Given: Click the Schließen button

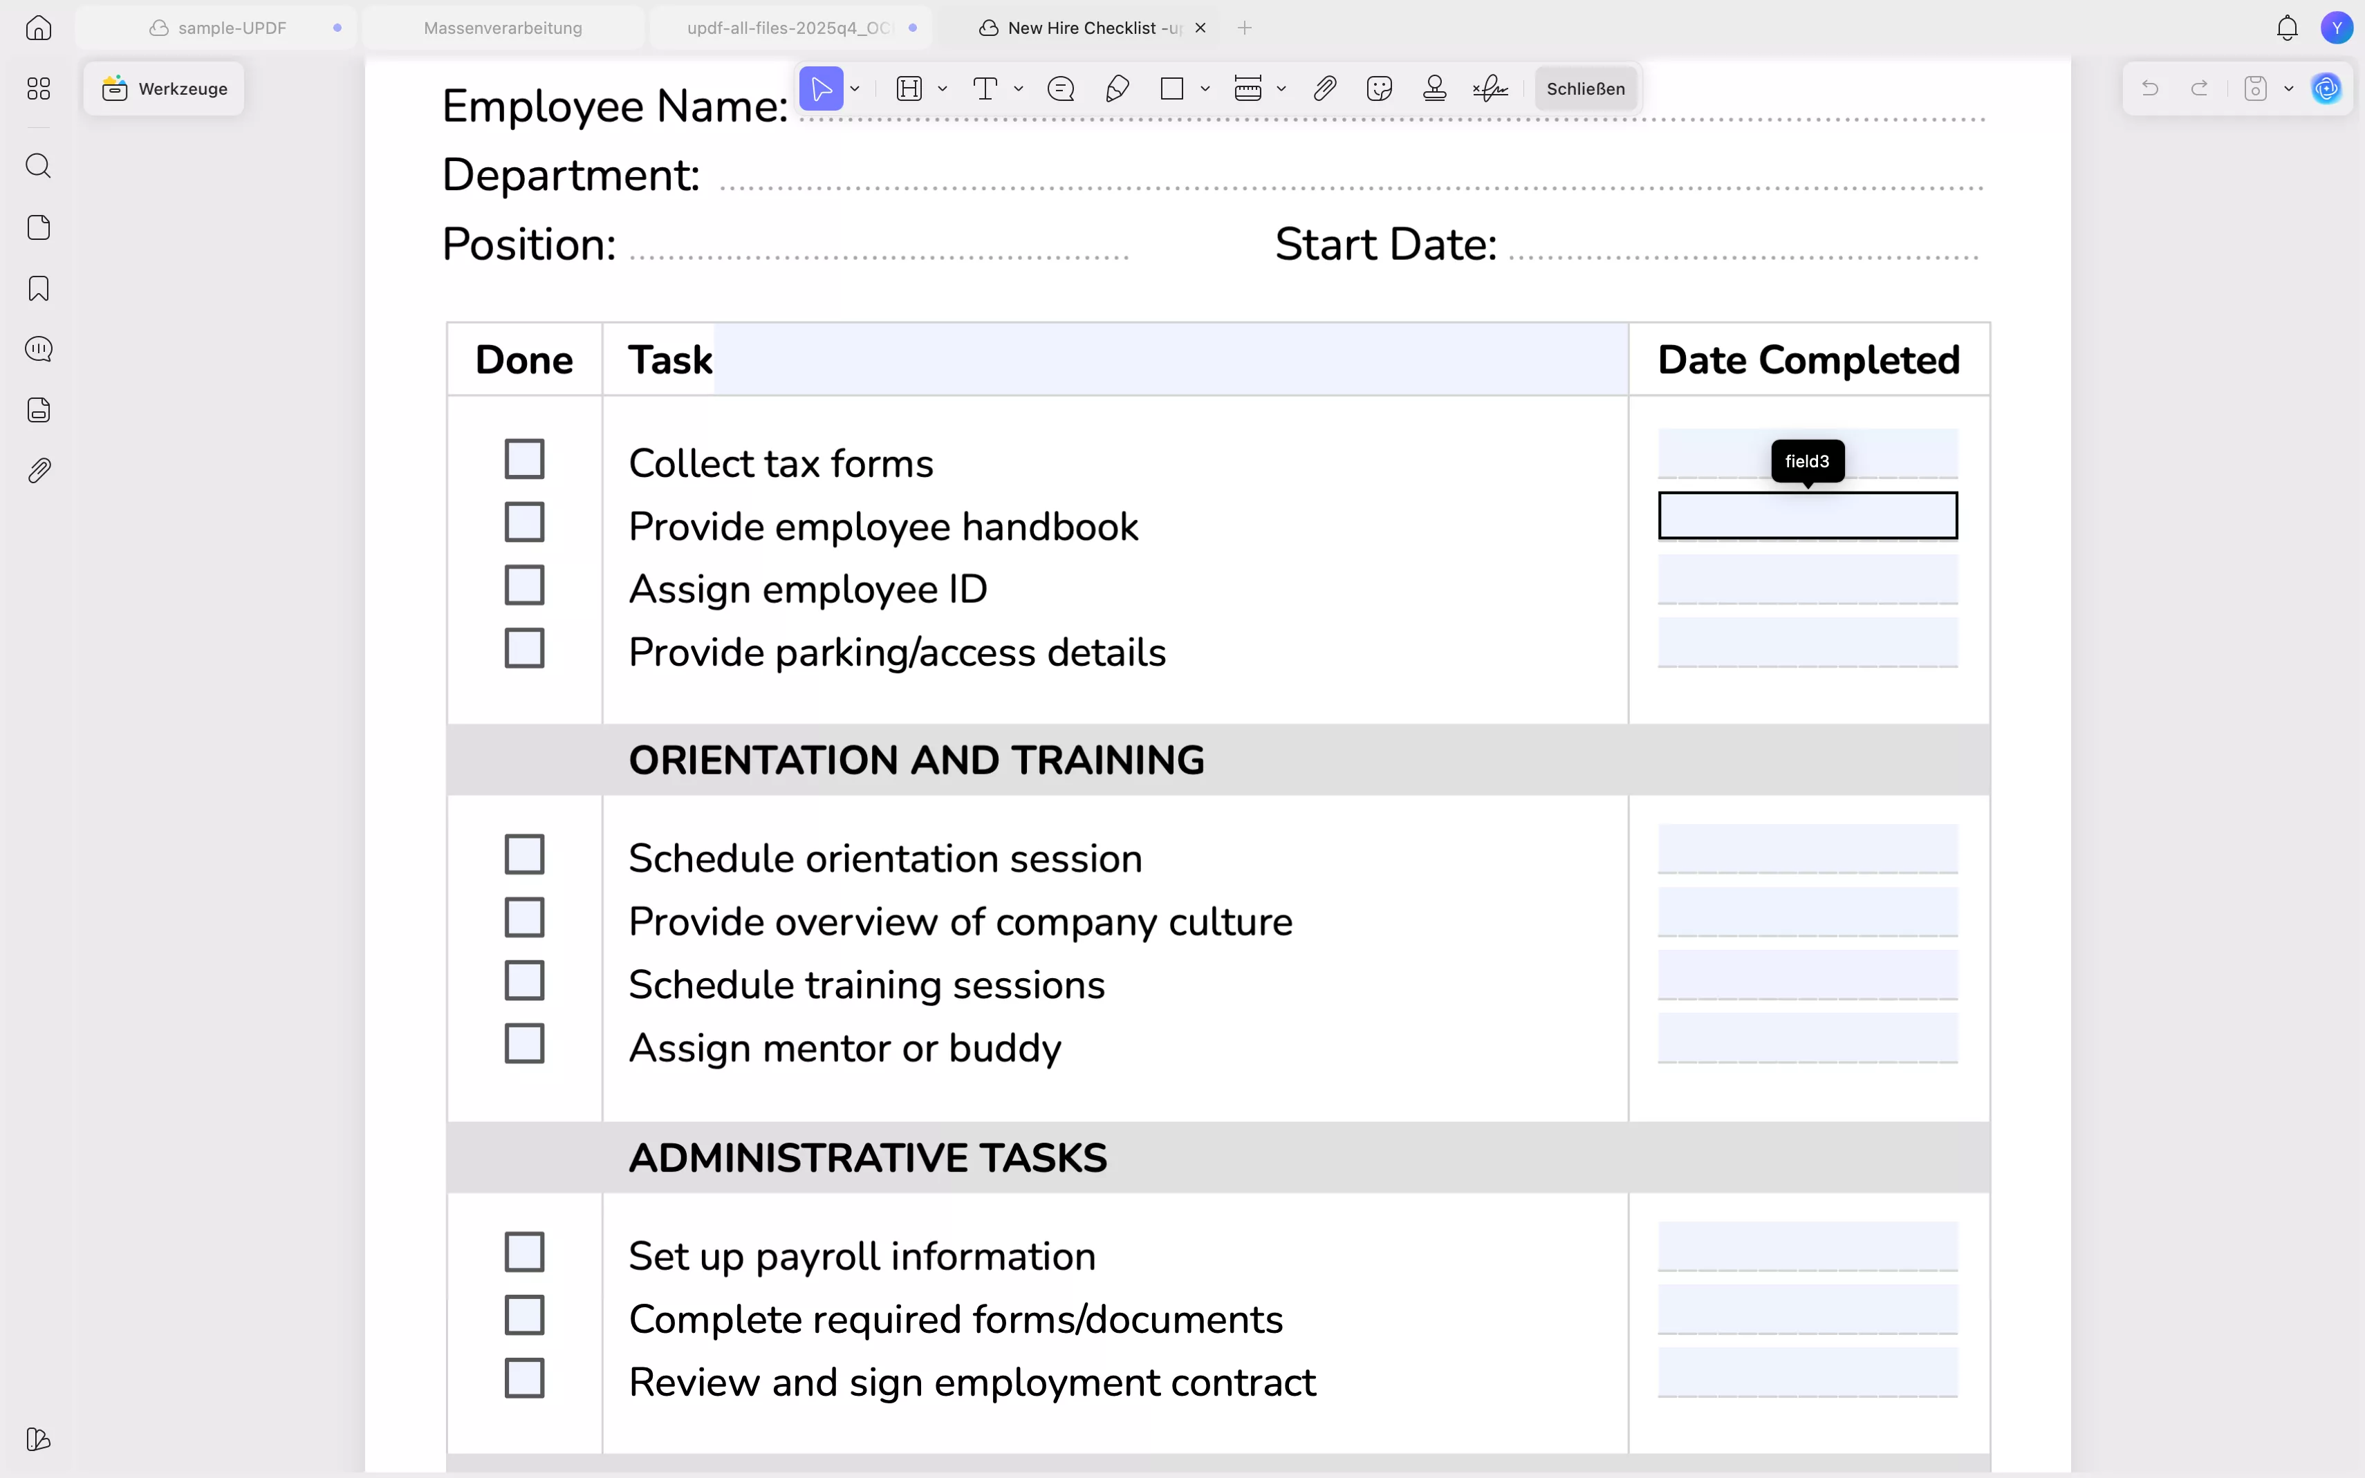Looking at the screenshot, I should pos(1585,89).
